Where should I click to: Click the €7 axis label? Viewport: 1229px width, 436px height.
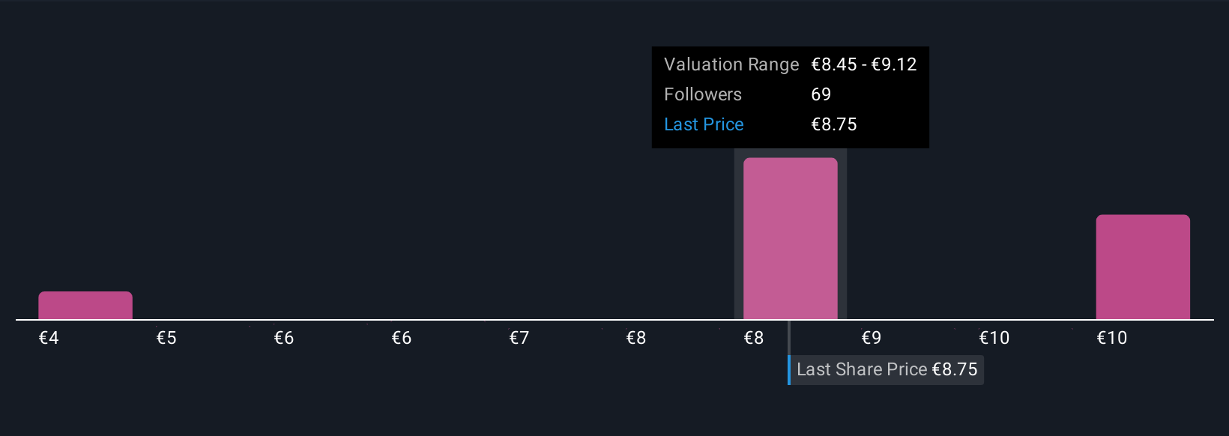(x=519, y=338)
